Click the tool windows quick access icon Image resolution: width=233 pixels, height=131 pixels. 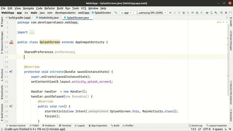(2, 129)
